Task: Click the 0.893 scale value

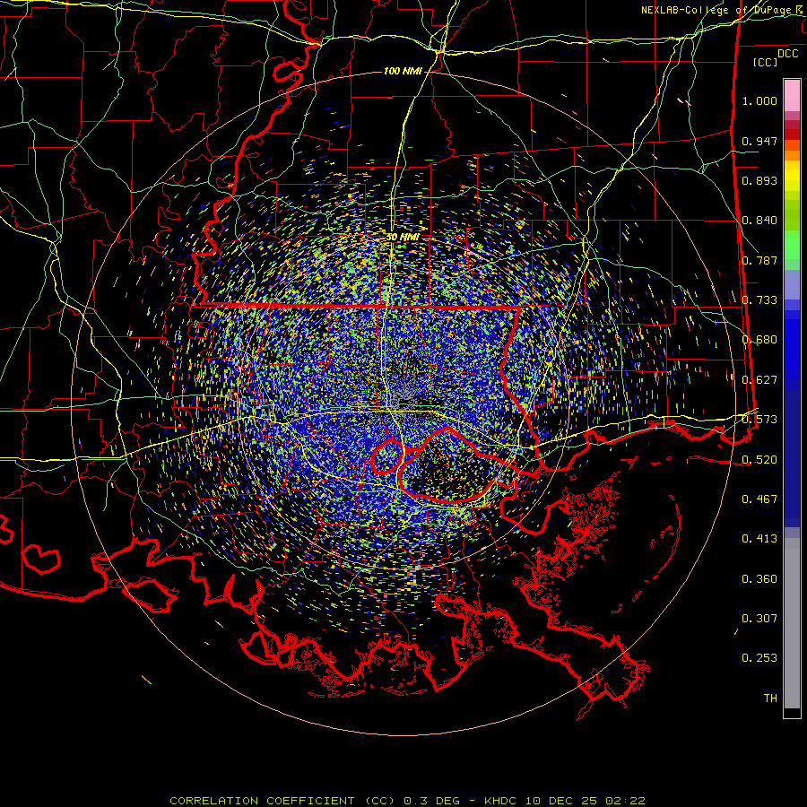Action: [759, 180]
